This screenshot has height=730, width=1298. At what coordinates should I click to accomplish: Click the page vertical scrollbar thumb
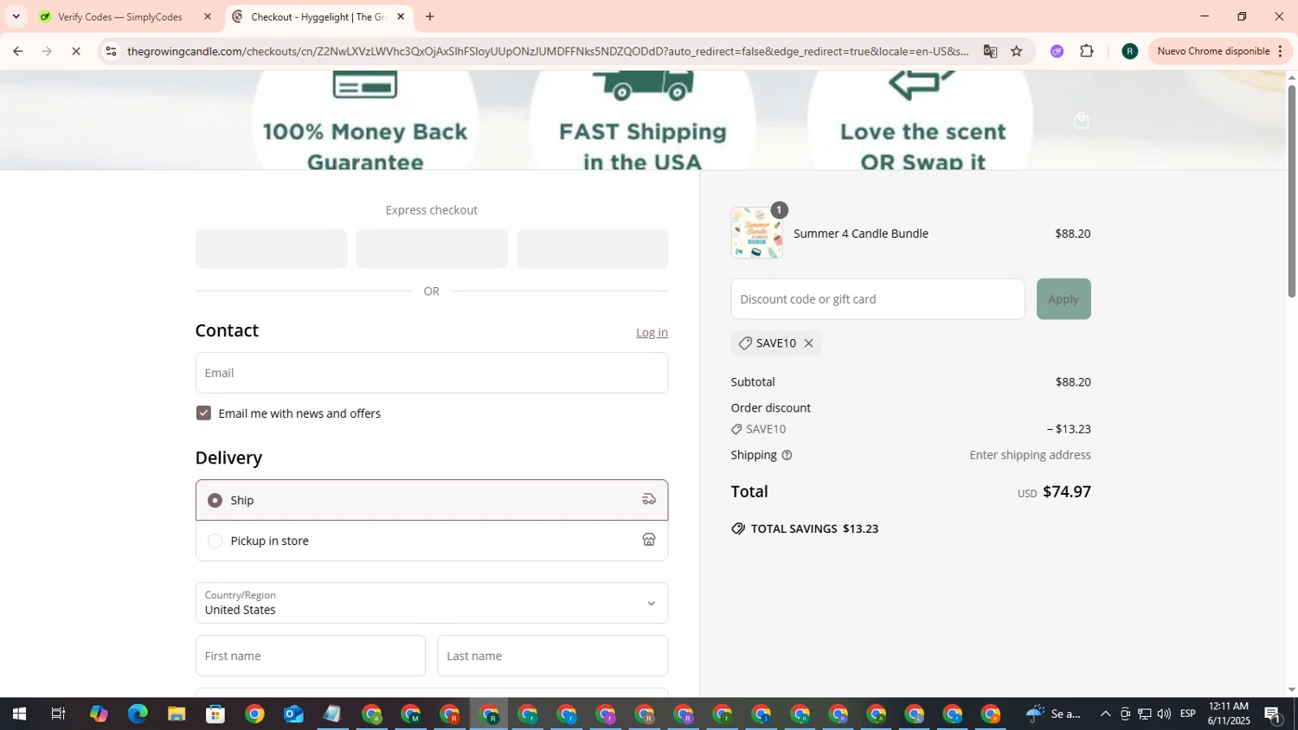click(x=1291, y=190)
